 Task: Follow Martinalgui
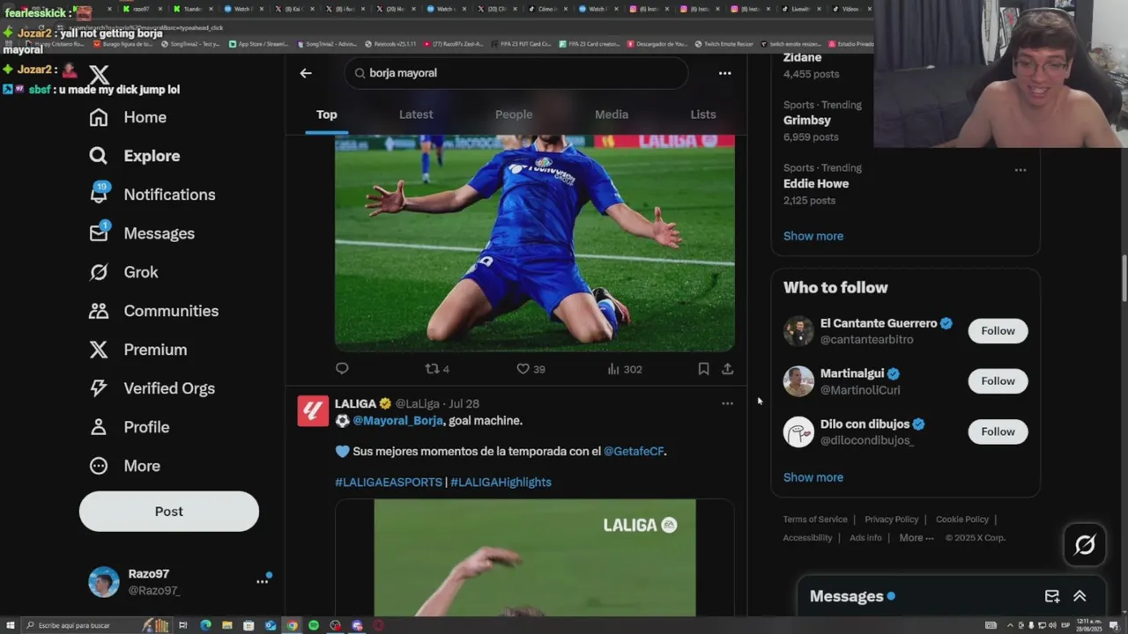(x=998, y=381)
